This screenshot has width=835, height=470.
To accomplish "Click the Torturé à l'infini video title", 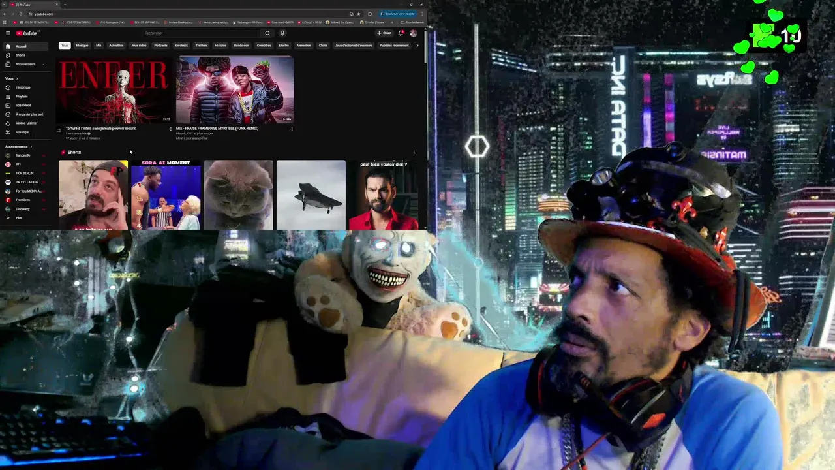I will pyautogui.click(x=100, y=129).
